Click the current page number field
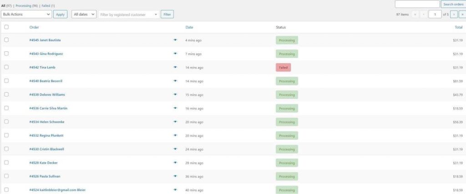 (x=435, y=14)
